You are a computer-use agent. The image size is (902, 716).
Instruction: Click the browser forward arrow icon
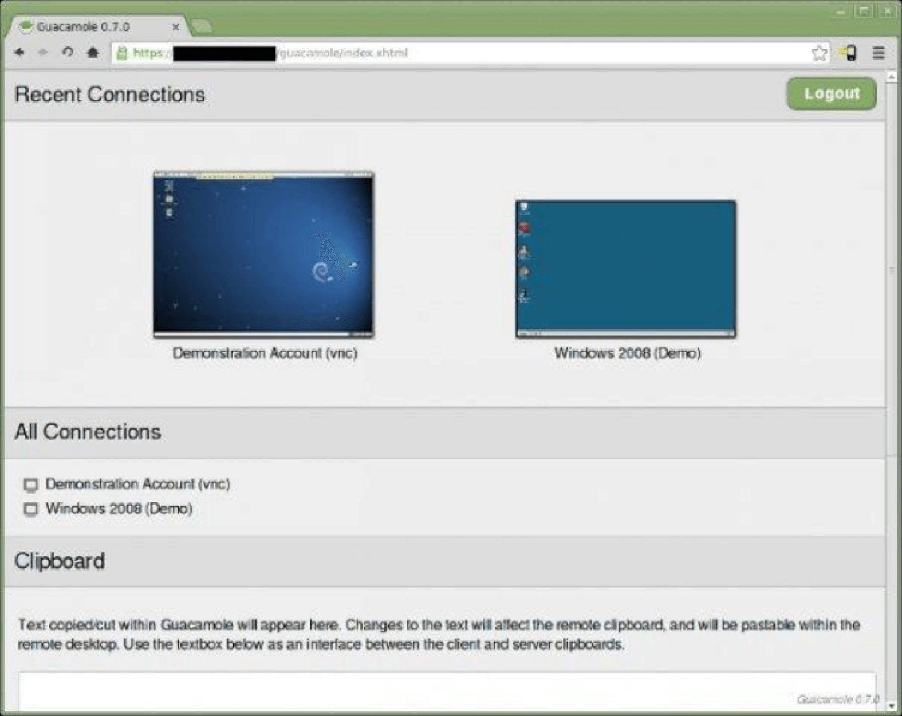pyautogui.click(x=43, y=53)
